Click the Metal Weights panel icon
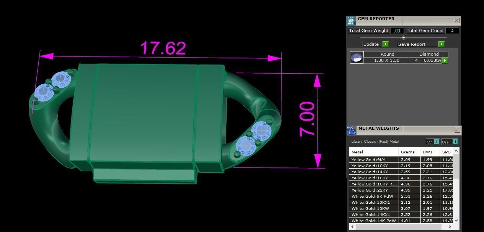The height and width of the screenshot is (232, 484). (351, 130)
